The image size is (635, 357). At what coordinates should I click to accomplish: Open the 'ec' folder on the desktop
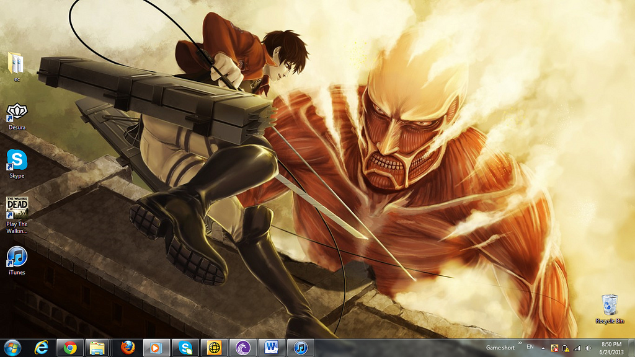[x=17, y=67]
